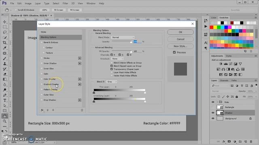Viewport: 259px width, 145px height.
Task: Open the Layer menu
Action: [x=38, y=3]
